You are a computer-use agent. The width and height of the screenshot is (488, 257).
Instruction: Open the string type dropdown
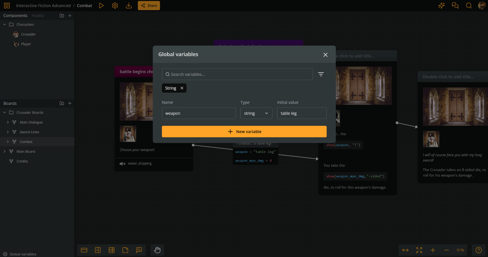(x=256, y=113)
